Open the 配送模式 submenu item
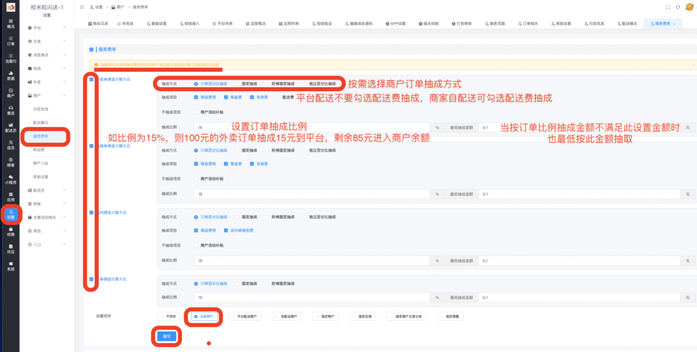This screenshot has width=697, height=352. click(40, 122)
